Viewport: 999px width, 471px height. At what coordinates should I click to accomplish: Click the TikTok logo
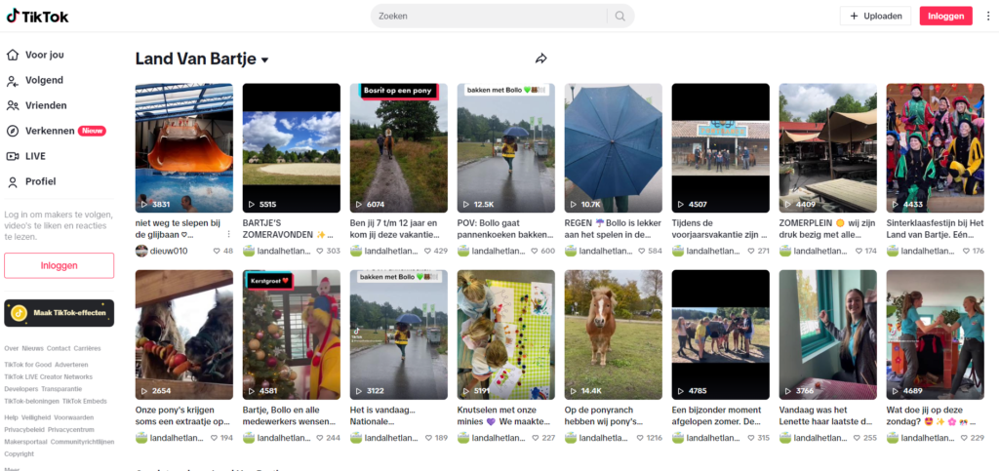click(x=38, y=16)
